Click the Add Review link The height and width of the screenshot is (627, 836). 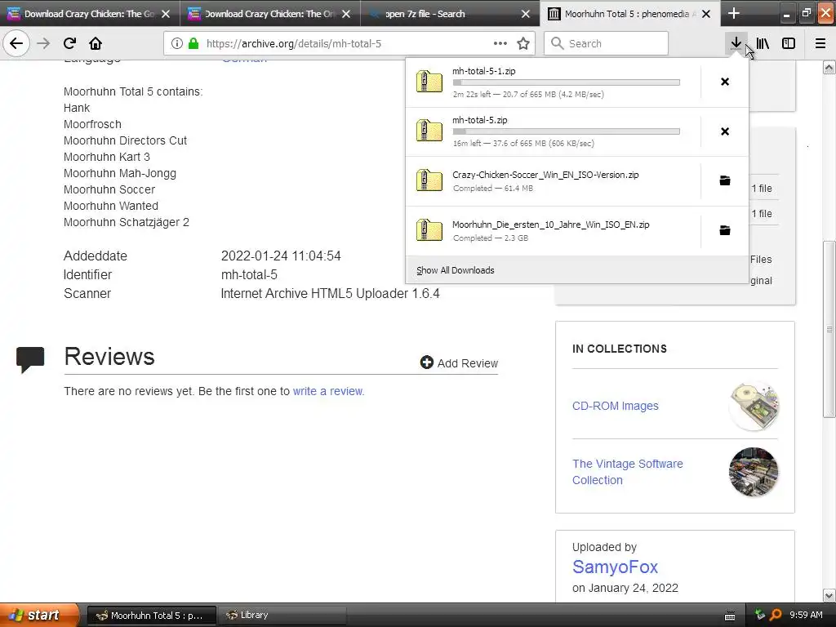[467, 363]
